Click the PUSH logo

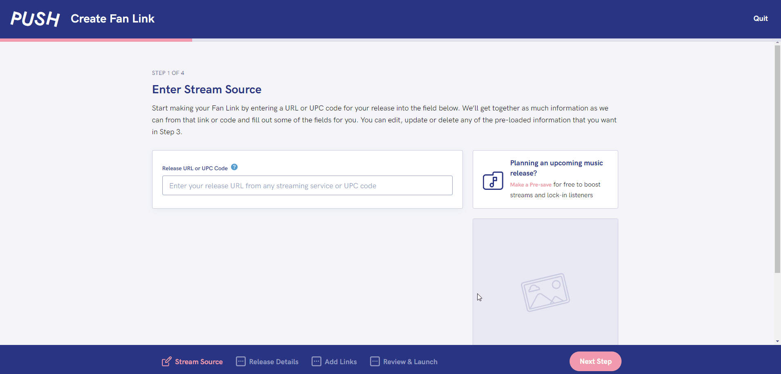[x=35, y=18]
